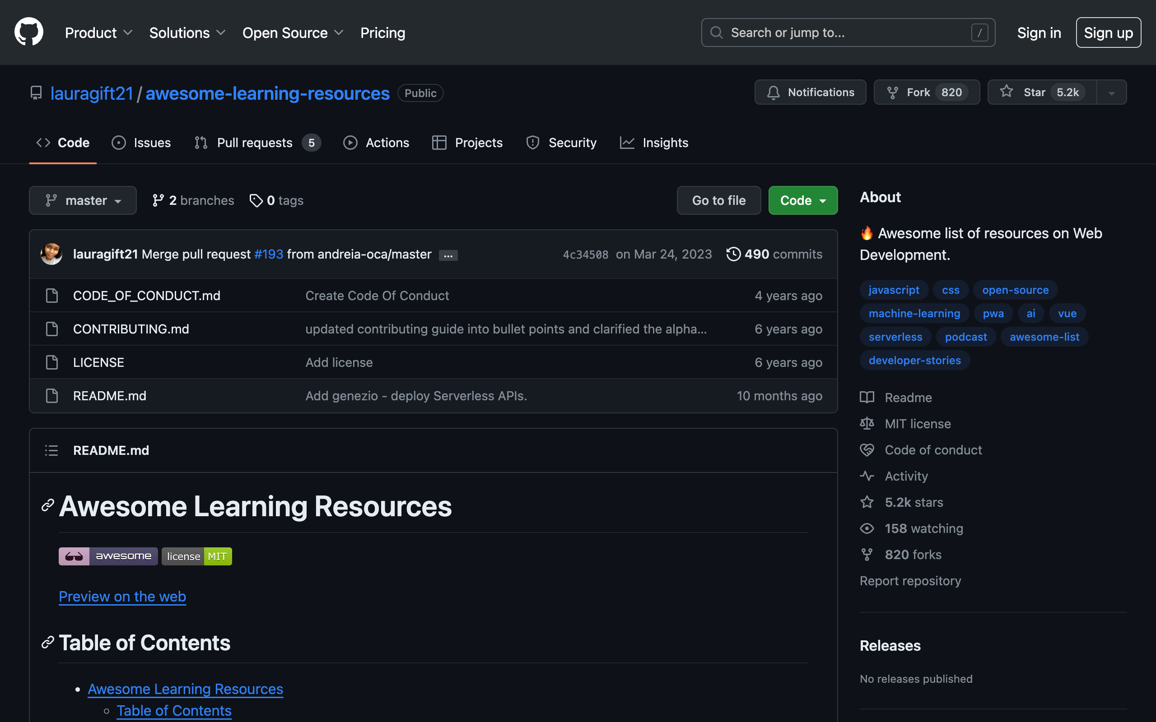Open the Pricing page
Screen dimensions: 1156x722
point(382,32)
